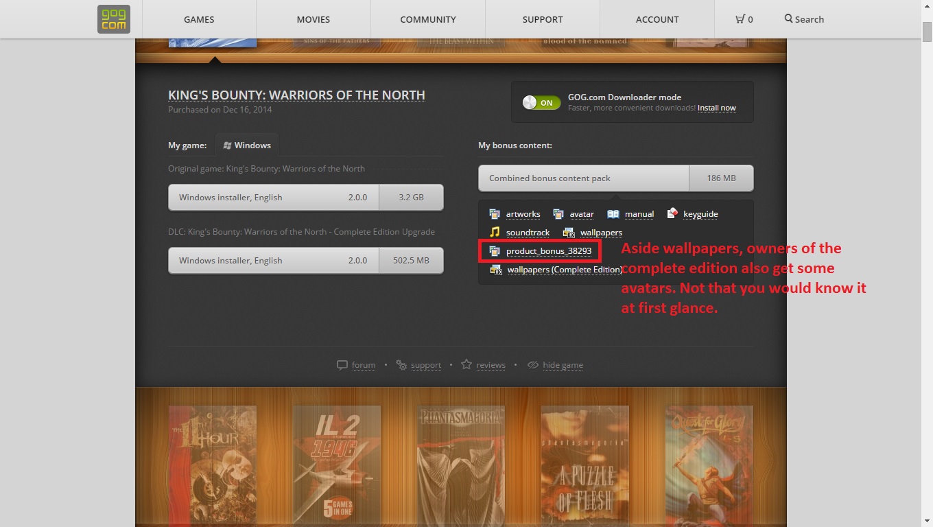
Task: Select The Beast Within cover
Action: 461,43
